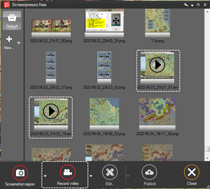This screenshot has width=210, height=189.
Task: Click file name 2022-06-24_16h17_38.png
Action: (x=157, y=134)
